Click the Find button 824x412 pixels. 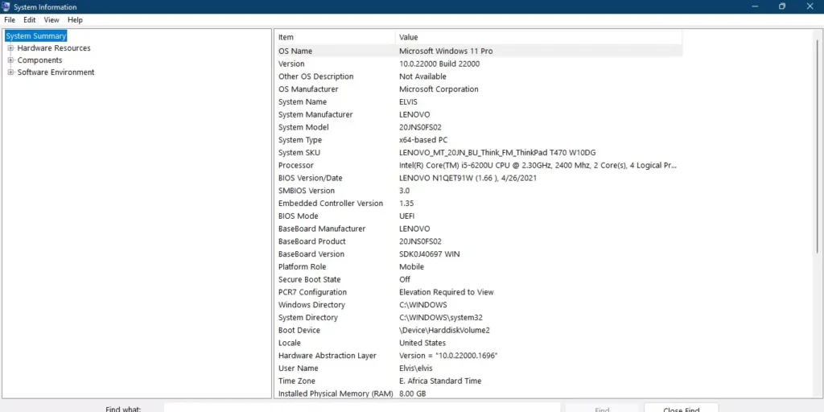602,408
